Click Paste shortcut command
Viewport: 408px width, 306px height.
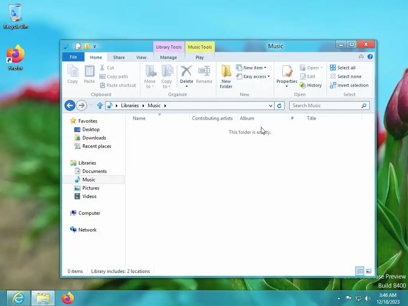(x=118, y=85)
